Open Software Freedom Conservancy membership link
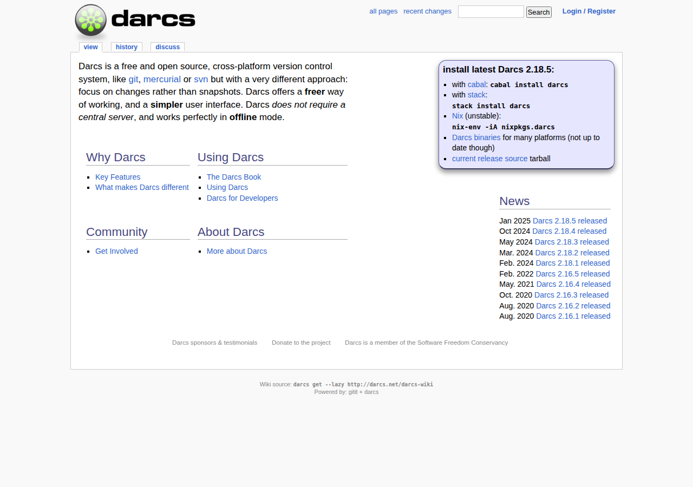The height and width of the screenshot is (487, 693). [427, 343]
